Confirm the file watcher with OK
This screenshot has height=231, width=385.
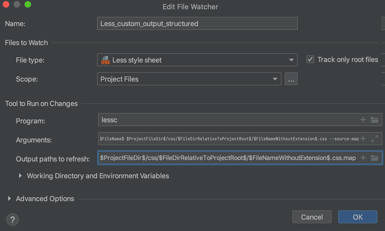tap(357, 217)
